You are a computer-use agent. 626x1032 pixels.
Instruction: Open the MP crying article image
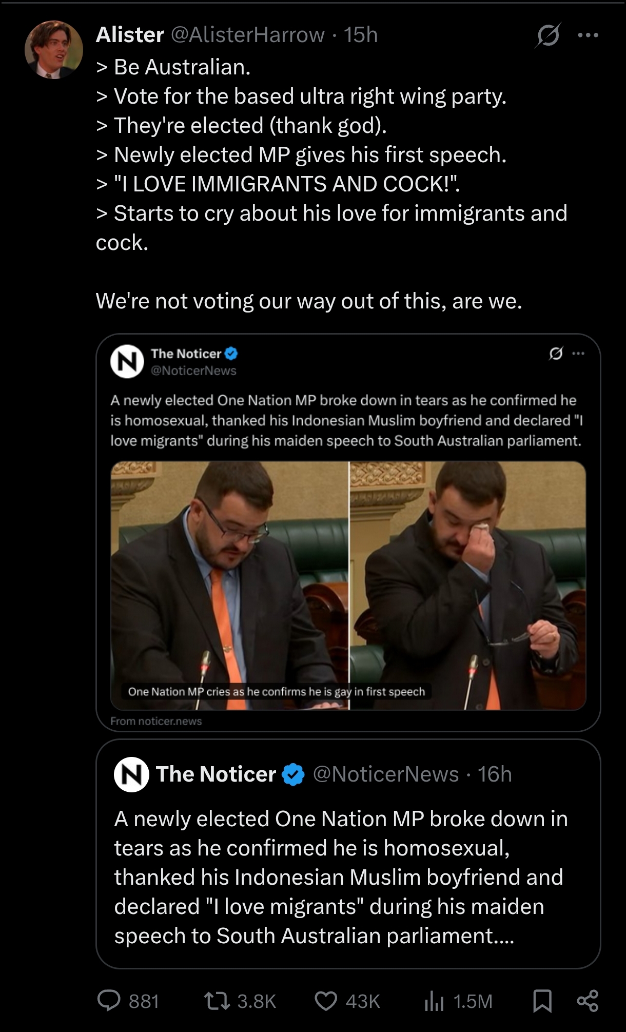click(348, 586)
